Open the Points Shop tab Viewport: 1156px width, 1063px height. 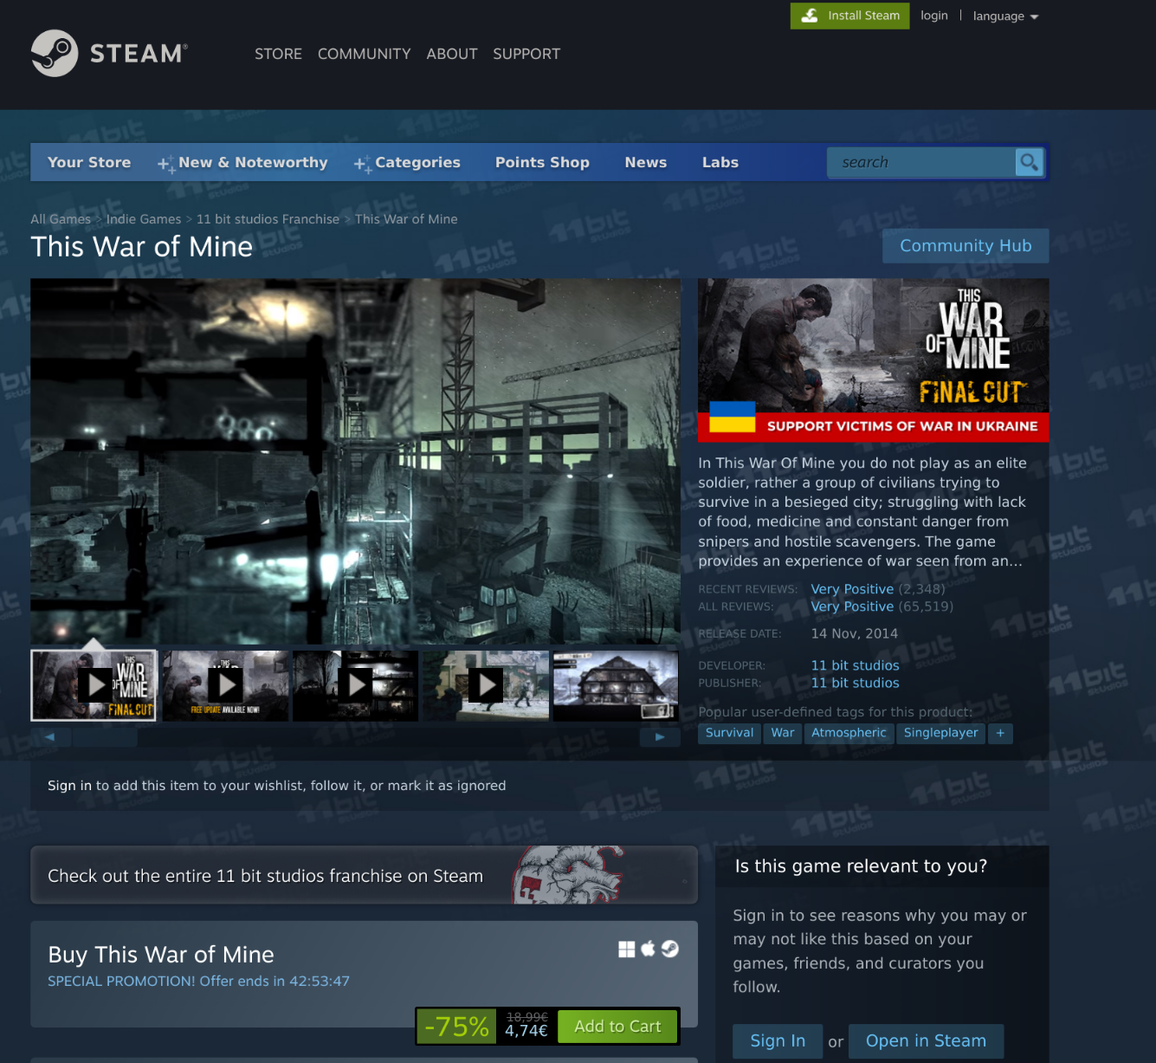coord(542,163)
